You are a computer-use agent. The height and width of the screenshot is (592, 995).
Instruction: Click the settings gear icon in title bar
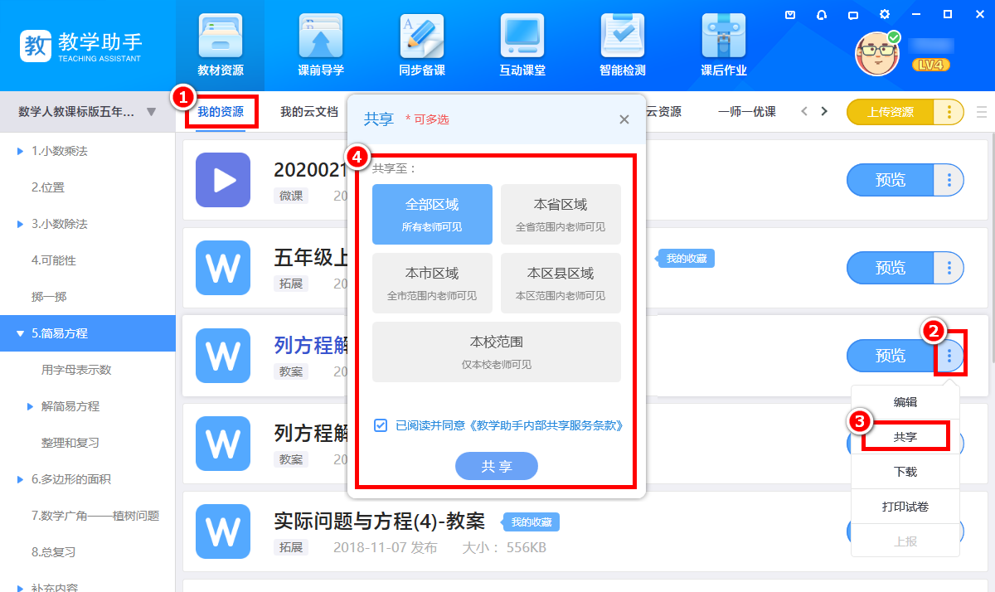point(885,14)
